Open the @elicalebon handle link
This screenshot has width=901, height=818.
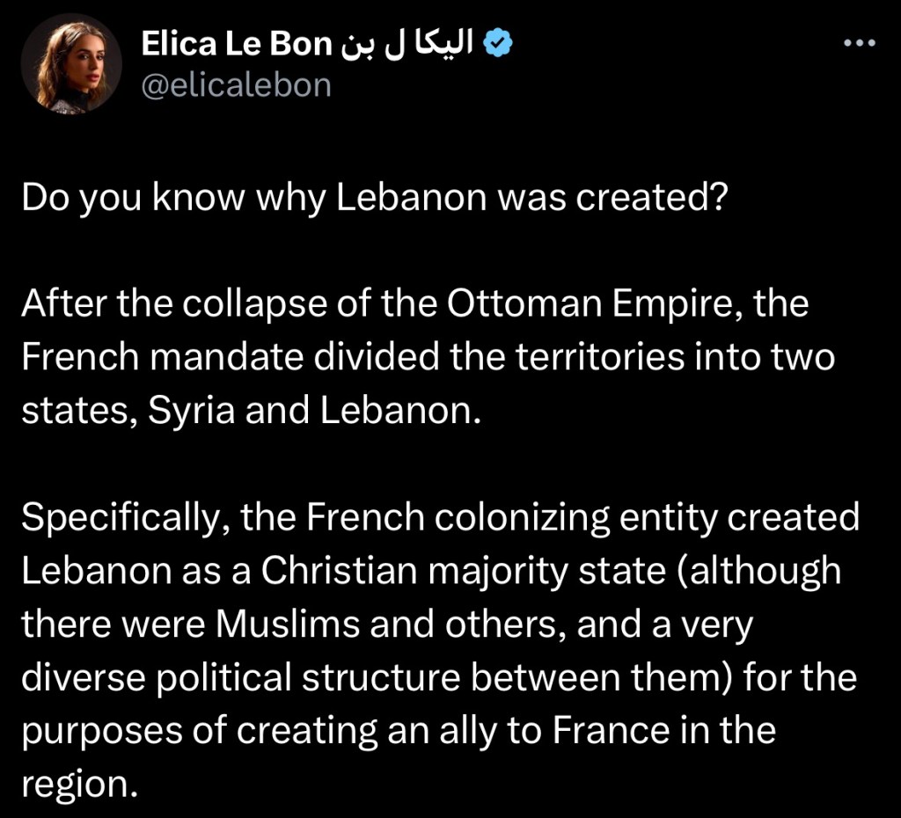pyautogui.click(x=236, y=84)
